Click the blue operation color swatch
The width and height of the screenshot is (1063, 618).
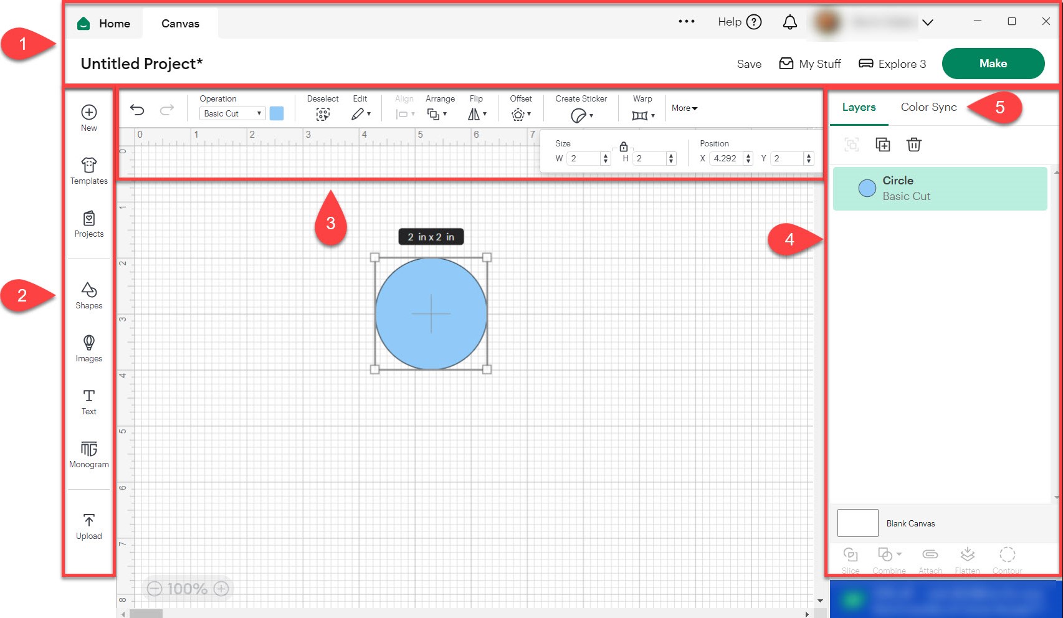277,113
